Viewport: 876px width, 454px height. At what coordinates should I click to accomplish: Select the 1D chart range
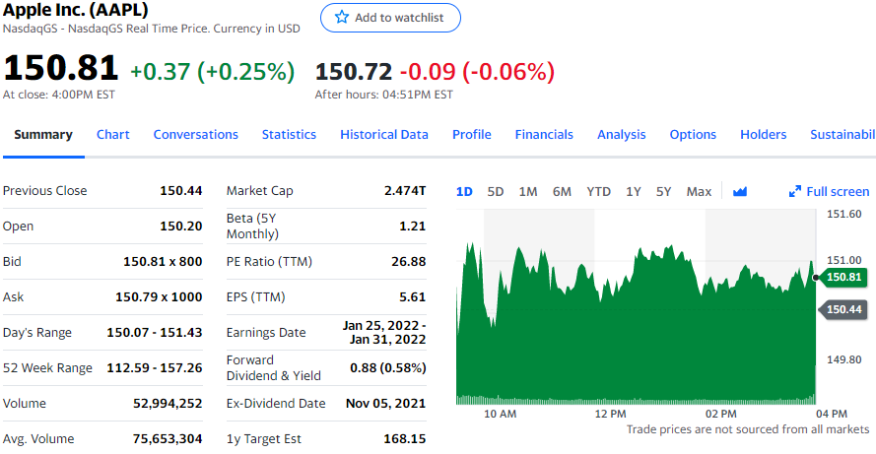pyautogui.click(x=464, y=191)
